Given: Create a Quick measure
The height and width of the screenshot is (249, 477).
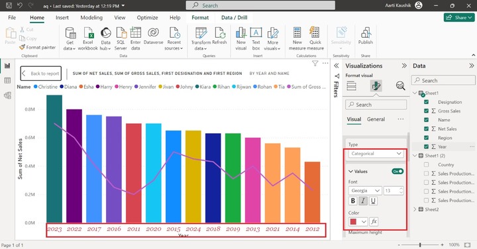Looking at the screenshot, I should [315, 38].
